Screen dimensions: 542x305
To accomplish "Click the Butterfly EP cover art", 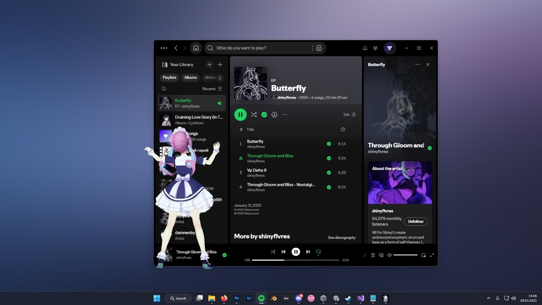I will pyautogui.click(x=251, y=83).
